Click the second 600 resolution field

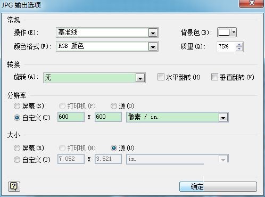[108, 117]
